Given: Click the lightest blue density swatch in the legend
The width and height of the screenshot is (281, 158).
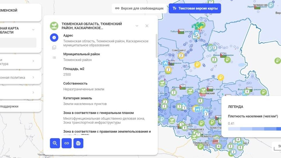Looking at the screenshot, I should coord(234,129).
